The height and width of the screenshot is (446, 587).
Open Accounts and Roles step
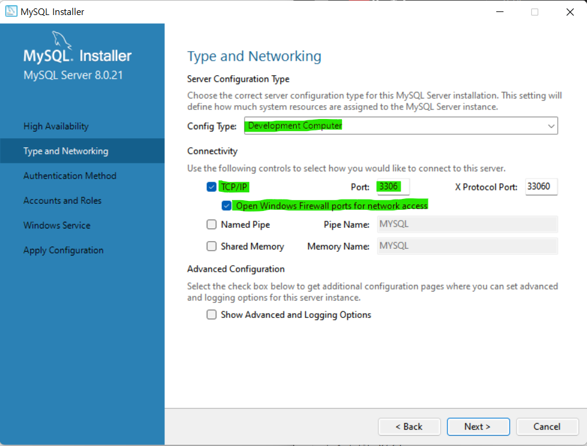62,200
